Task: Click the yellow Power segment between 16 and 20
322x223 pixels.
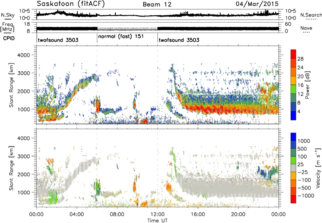Action: [293, 81]
